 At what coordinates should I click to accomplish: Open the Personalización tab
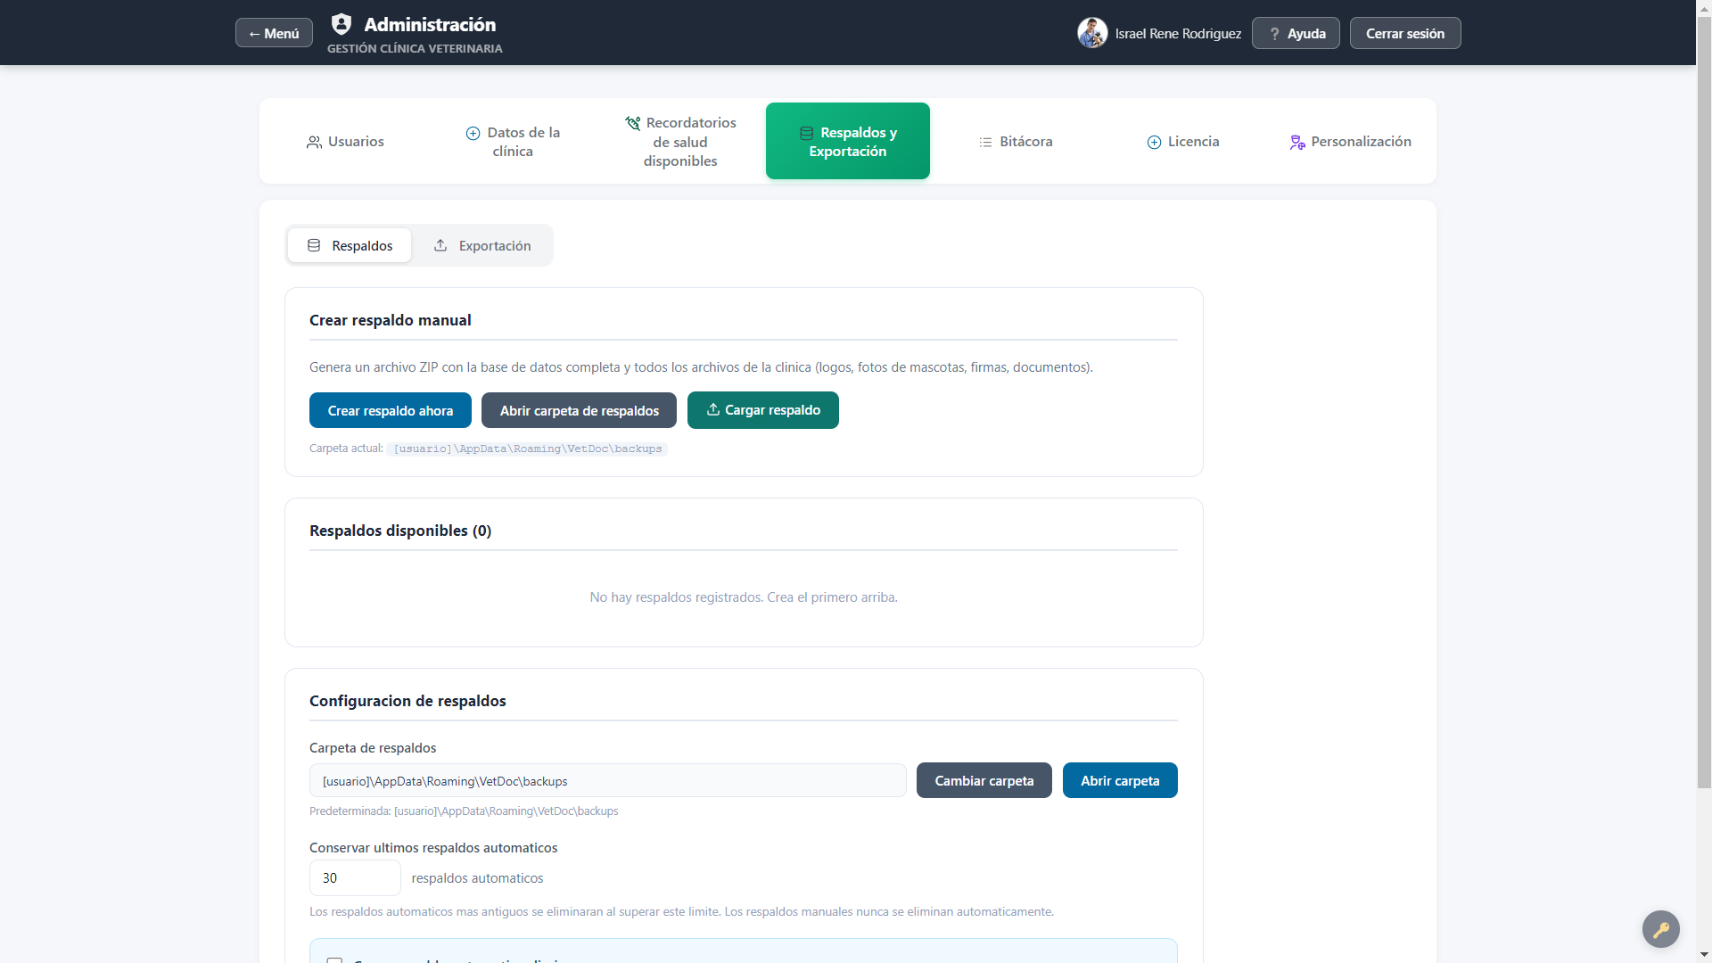coord(1351,141)
